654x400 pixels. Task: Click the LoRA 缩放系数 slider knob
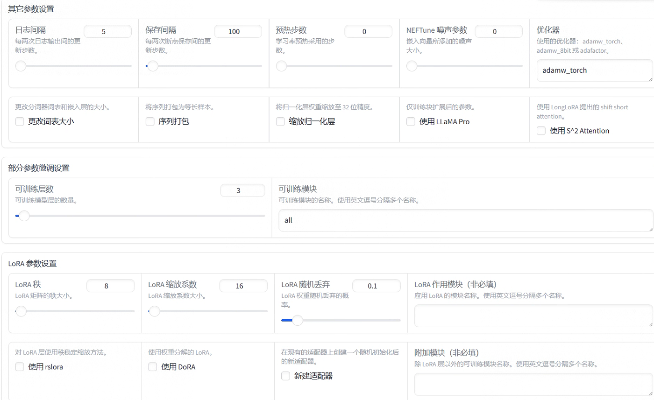[154, 311]
